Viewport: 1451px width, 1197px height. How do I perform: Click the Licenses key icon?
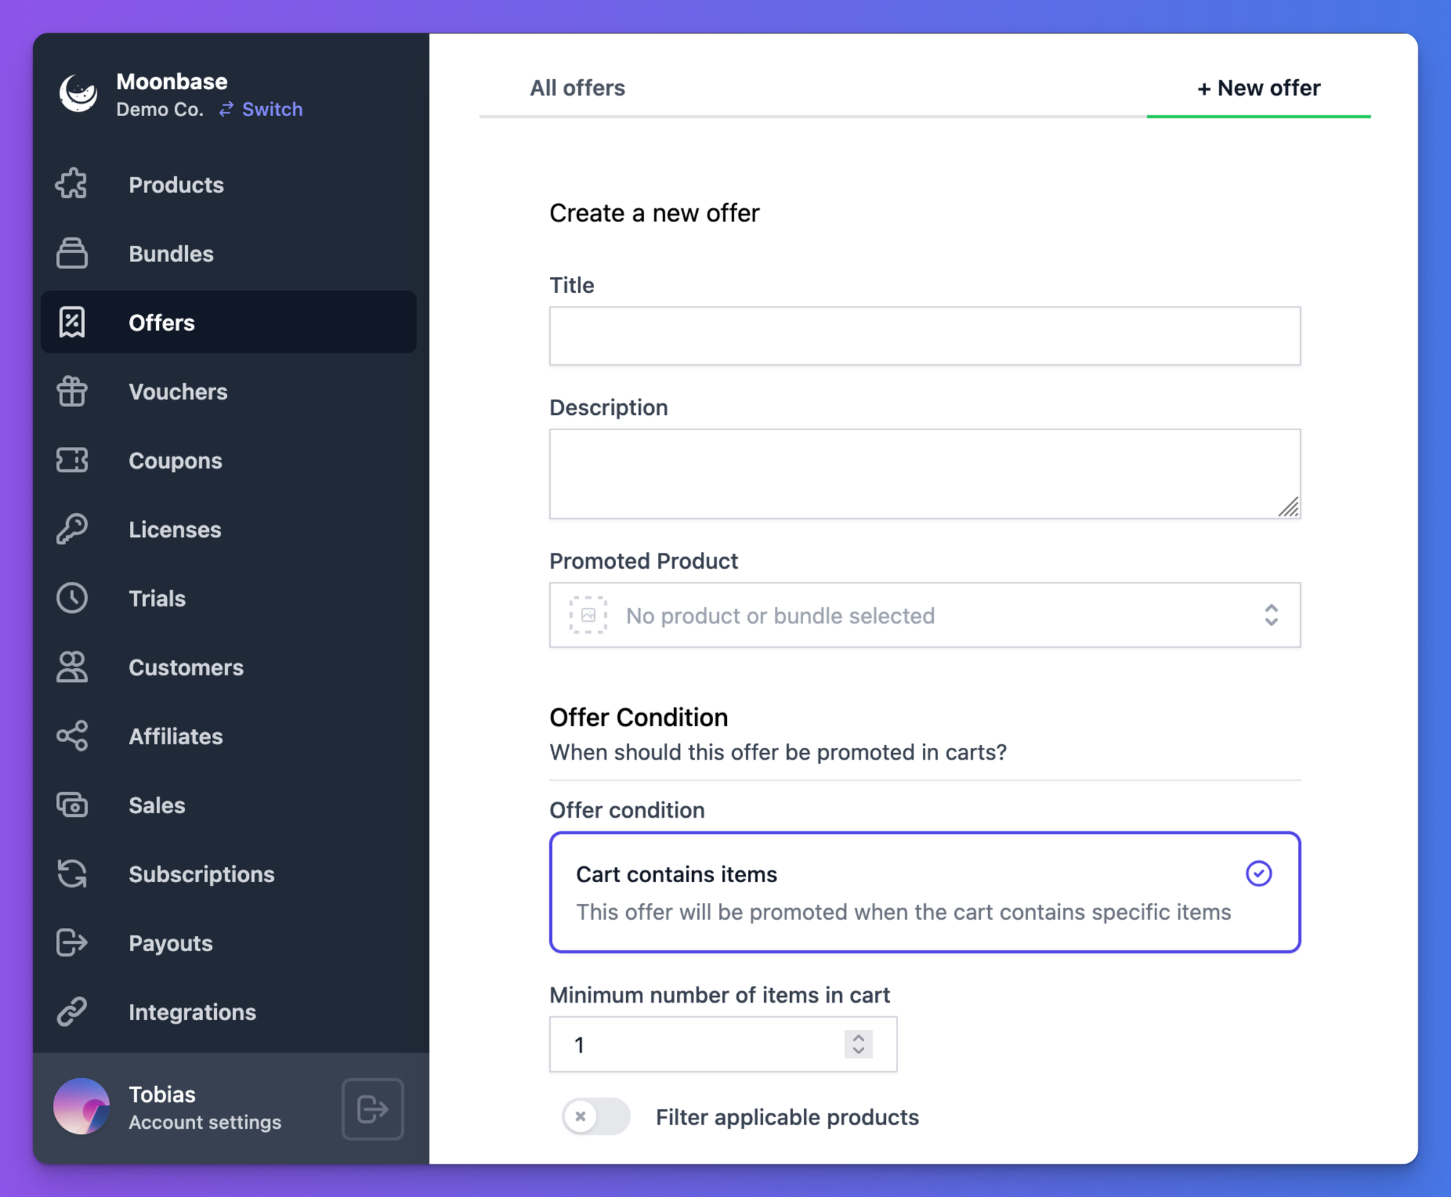[72, 529]
